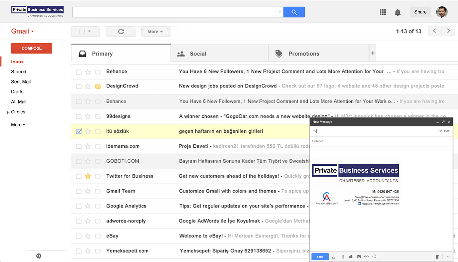Open the search options dropdown arrow

pos(280,12)
